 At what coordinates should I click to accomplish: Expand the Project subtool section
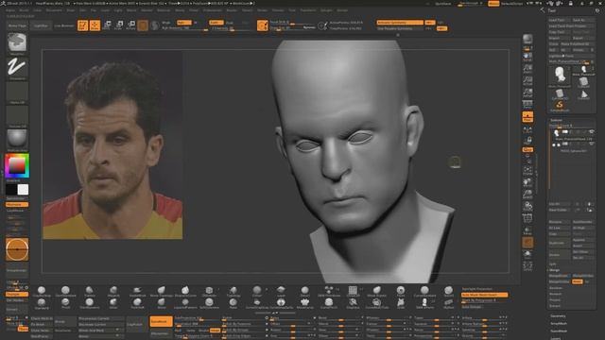555,300
